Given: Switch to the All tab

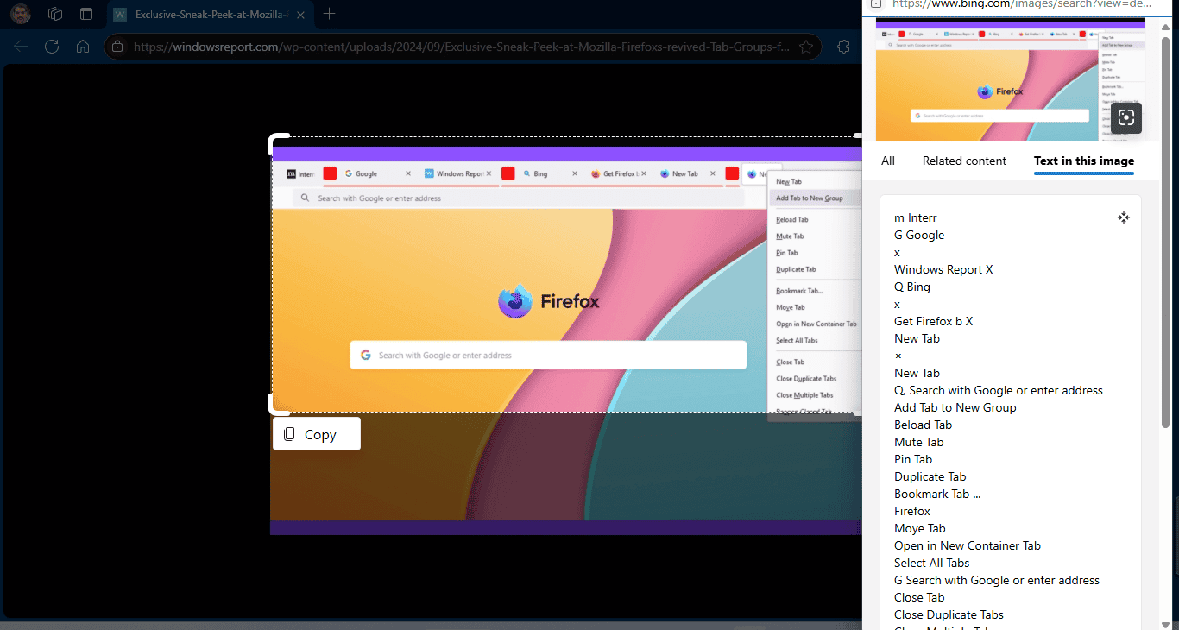Looking at the screenshot, I should [x=887, y=161].
